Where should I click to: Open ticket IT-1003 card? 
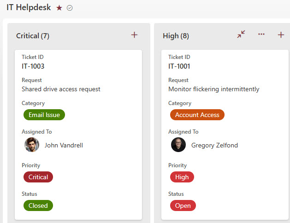tap(78, 135)
